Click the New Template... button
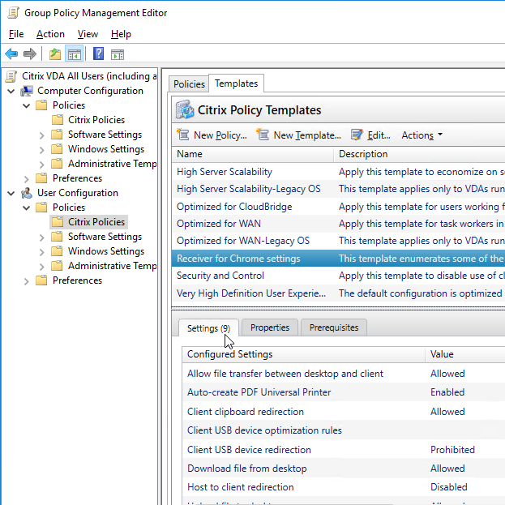 tap(299, 135)
